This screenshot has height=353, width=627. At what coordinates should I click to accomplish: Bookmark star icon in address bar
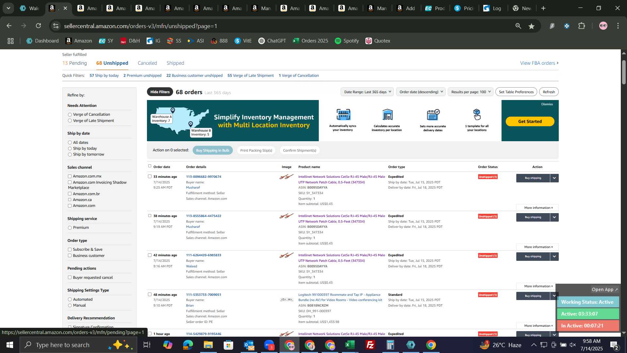click(x=532, y=26)
